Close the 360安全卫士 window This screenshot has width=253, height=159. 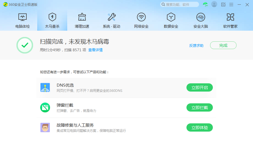[247, 4]
